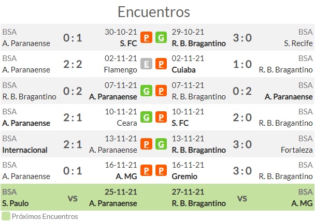This screenshot has height=222, width=315.
Task: Click orange P badge for Internacional 2:1 match
Action: coord(146,144)
